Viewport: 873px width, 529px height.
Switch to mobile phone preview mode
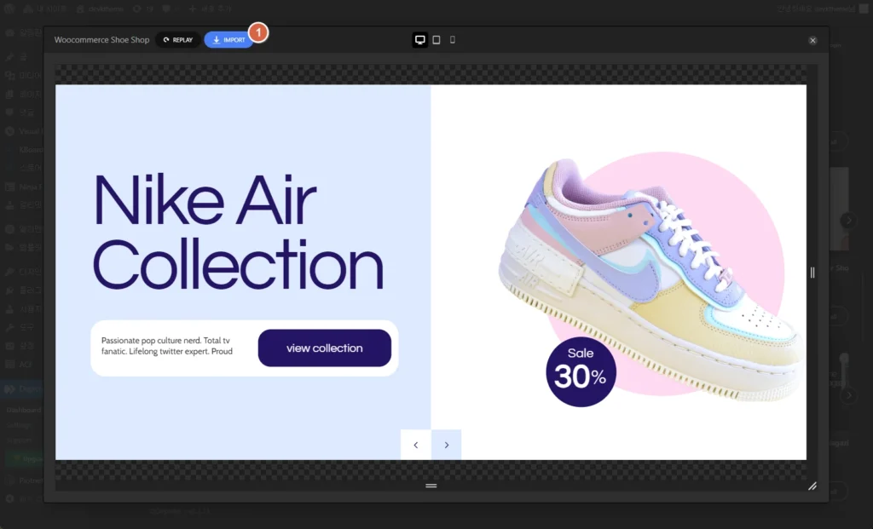[453, 40]
